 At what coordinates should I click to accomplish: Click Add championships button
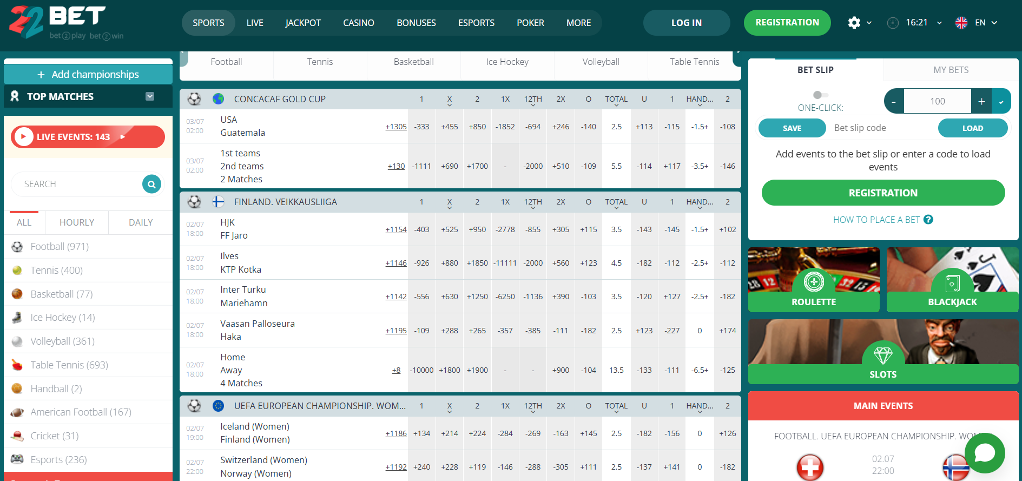point(88,74)
